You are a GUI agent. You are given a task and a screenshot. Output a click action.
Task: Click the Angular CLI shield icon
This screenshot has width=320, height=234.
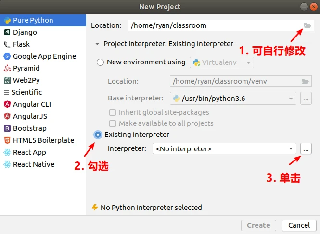[x=7, y=104]
